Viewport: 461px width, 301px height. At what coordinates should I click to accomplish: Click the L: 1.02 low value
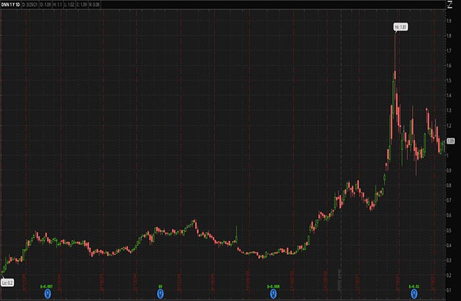click(69, 5)
